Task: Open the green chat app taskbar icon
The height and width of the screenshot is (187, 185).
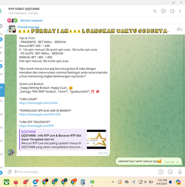Action: tap(92, 182)
